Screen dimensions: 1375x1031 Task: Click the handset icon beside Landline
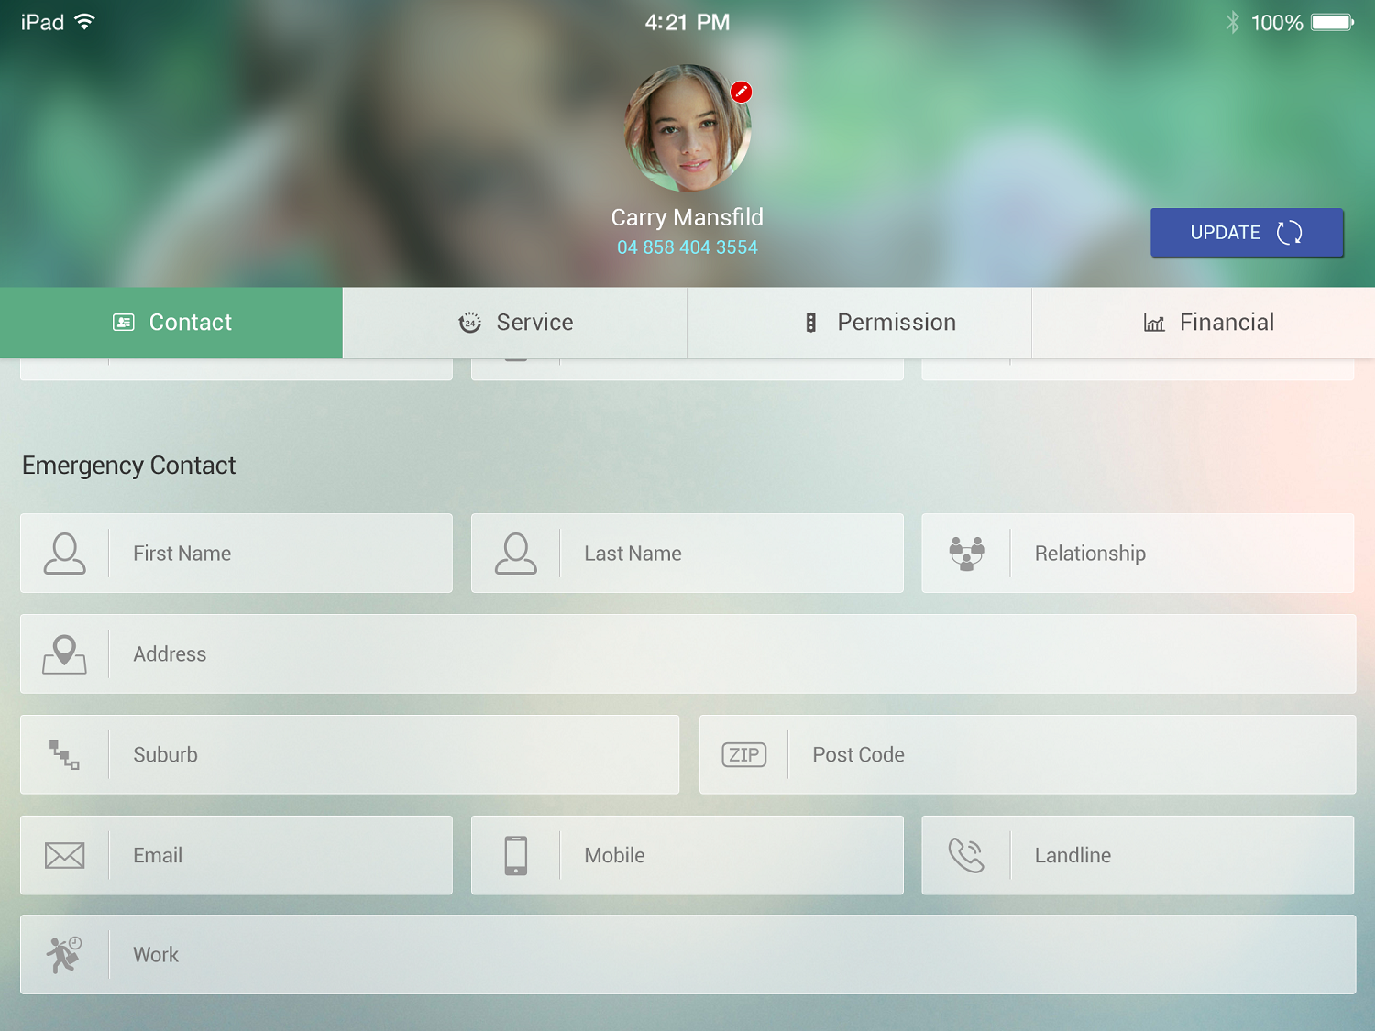coord(966,855)
